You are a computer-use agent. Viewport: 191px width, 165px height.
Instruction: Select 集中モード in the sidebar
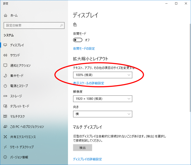(x=34, y=76)
